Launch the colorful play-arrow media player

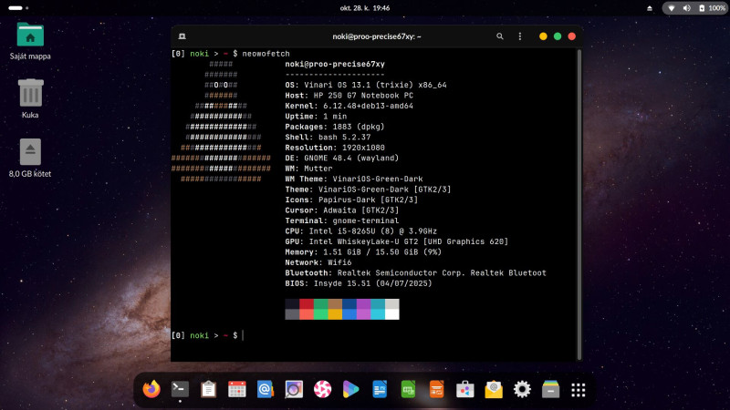click(x=350, y=389)
